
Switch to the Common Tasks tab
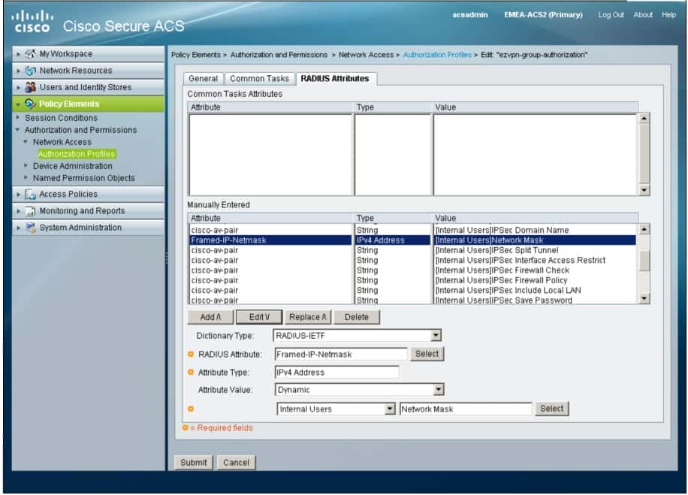coord(259,79)
